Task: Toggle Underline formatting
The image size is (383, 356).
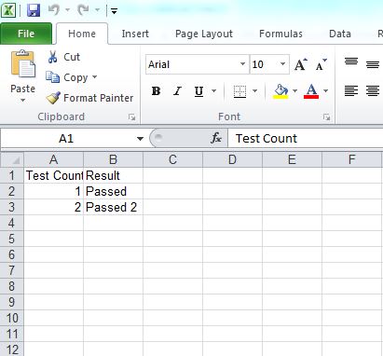Action: tap(198, 91)
